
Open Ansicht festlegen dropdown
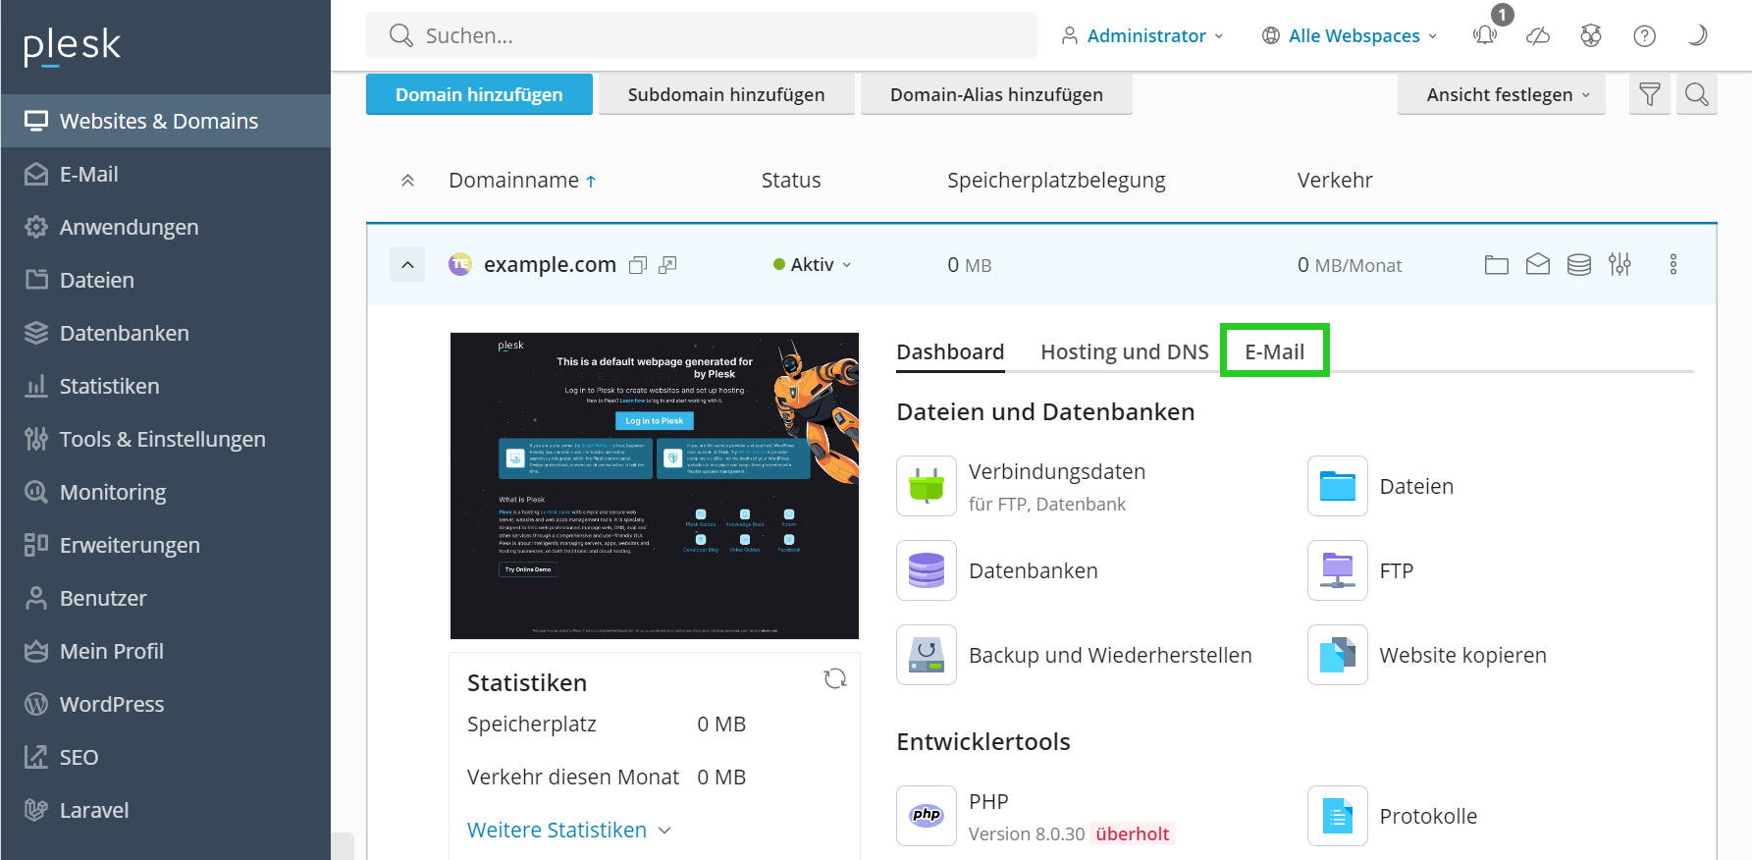1502,94
